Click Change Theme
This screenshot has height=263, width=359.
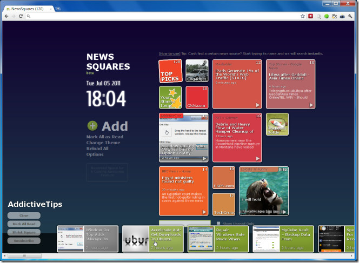click(x=103, y=143)
